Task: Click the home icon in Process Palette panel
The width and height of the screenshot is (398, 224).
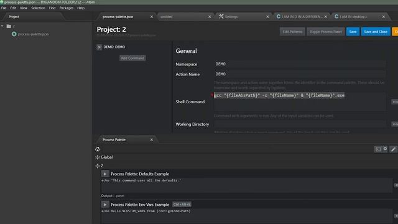Action: pos(98,149)
